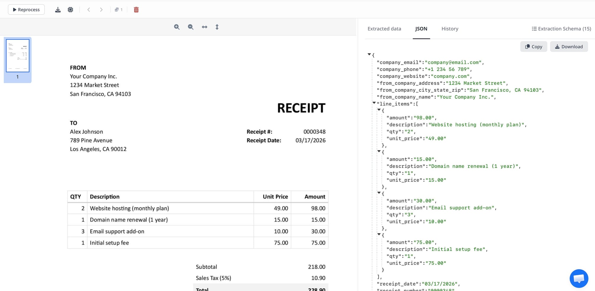This screenshot has height=291, width=595.
Task: Copy the JSON output
Action: tap(533, 47)
